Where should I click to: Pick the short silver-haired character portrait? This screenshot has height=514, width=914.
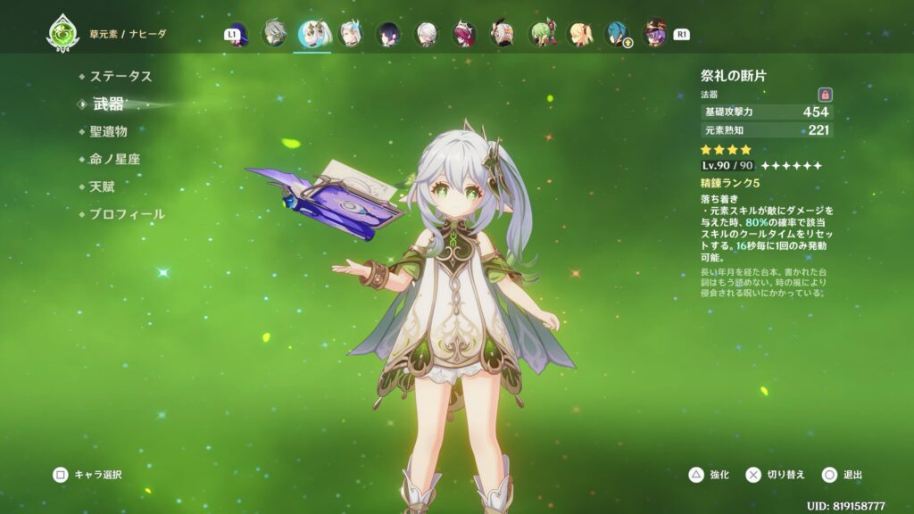point(426,34)
